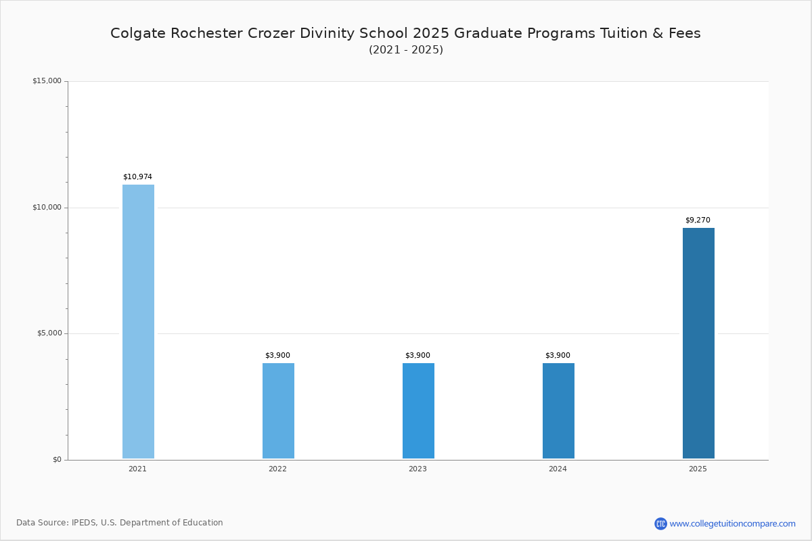The width and height of the screenshot is (812, 541).
Task: Click the $3,900 label above 2023
Action: [x=418, y=356]
